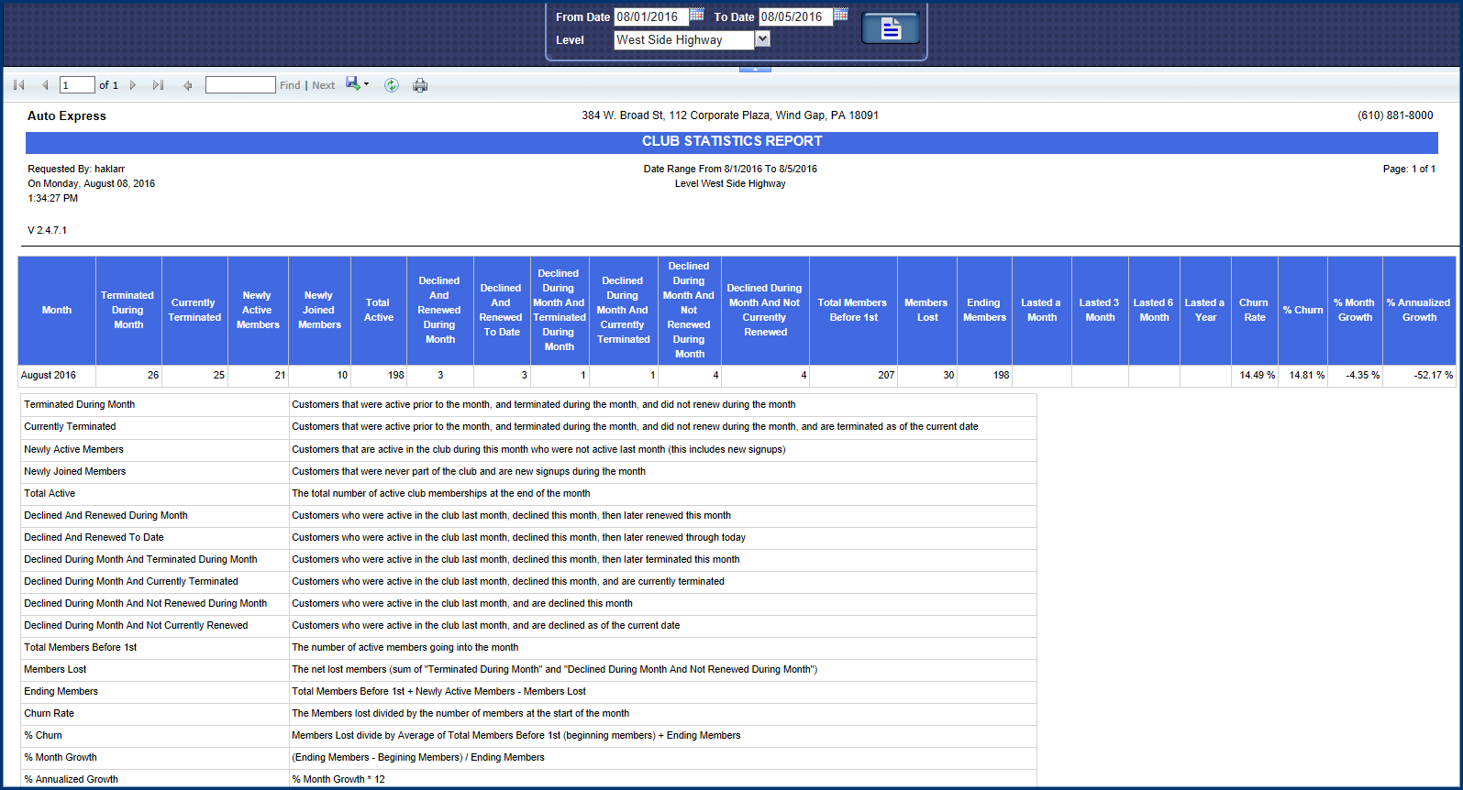The image size is (1463, 790).
Task: Go to the previous report page
Action: pyautogui.click(x=45, y=85)
